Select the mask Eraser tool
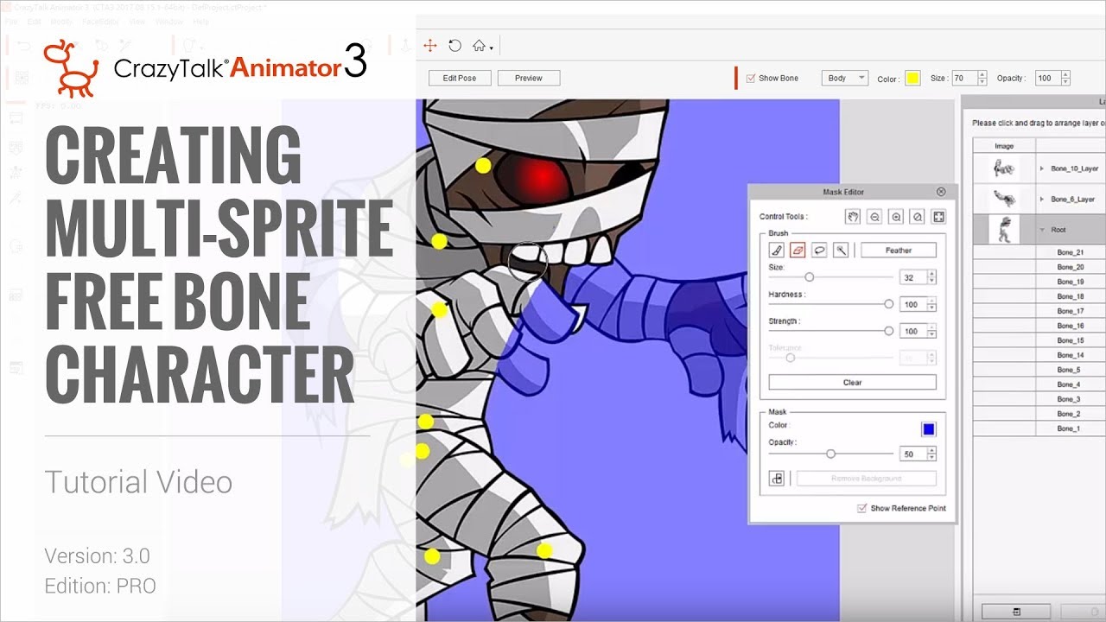The height and width of the screenshot is (622, 1106). tap(798, 250)
